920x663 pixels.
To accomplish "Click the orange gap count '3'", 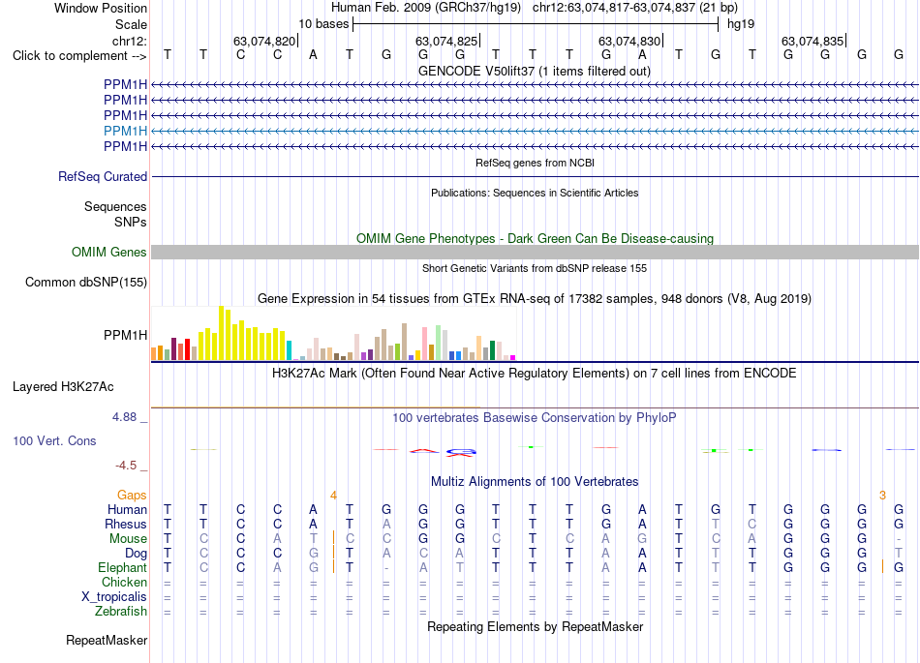I will point(882,496).
